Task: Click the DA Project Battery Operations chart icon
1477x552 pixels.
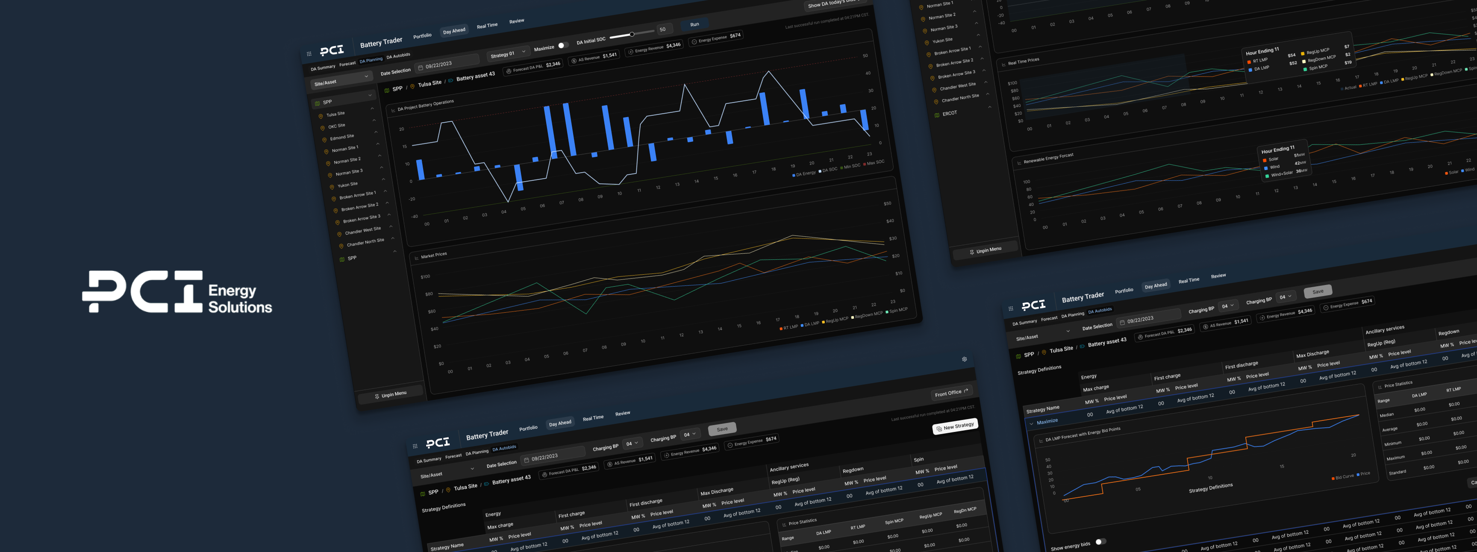Action: (393, 110)
